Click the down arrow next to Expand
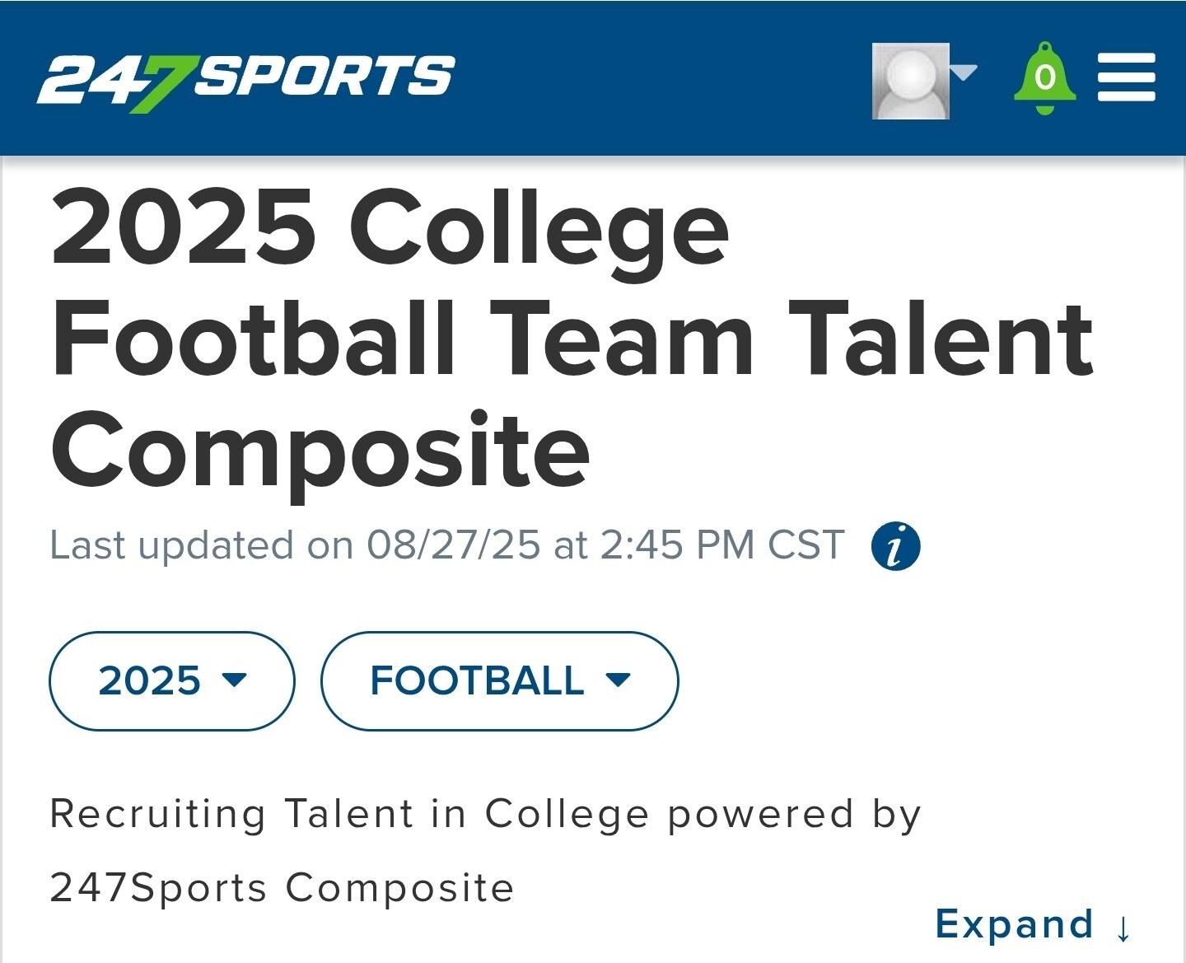Viewport: 1186px width, 963px height. pyautogui.click(x=1123, y=928)
